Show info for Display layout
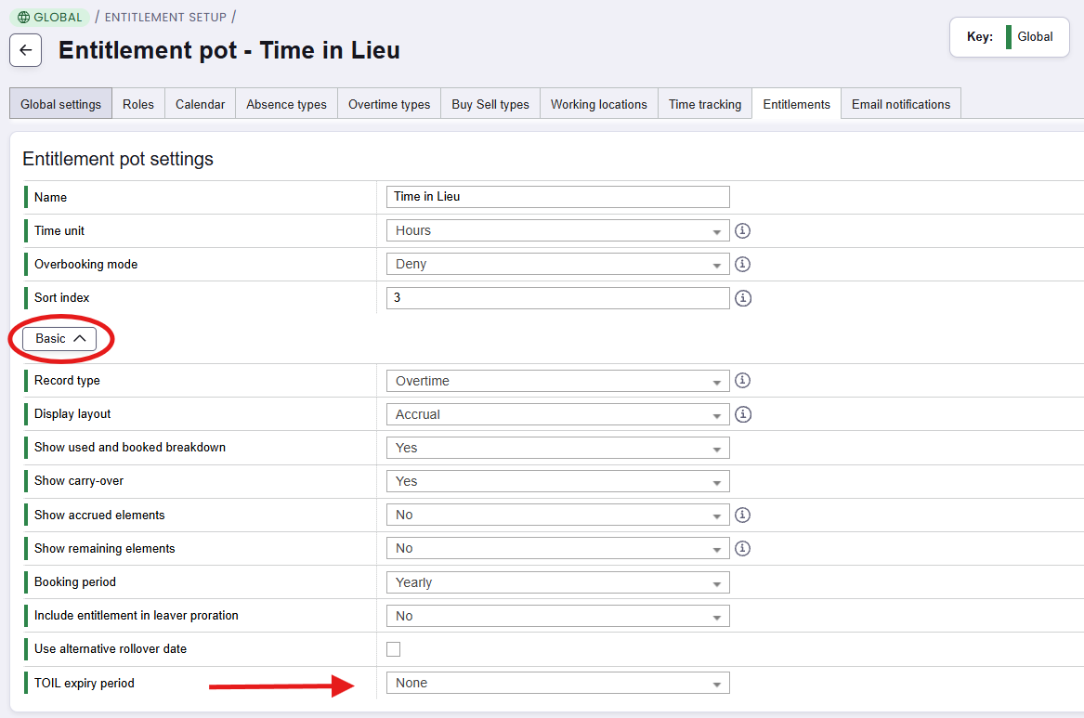 tap(742, 414)
